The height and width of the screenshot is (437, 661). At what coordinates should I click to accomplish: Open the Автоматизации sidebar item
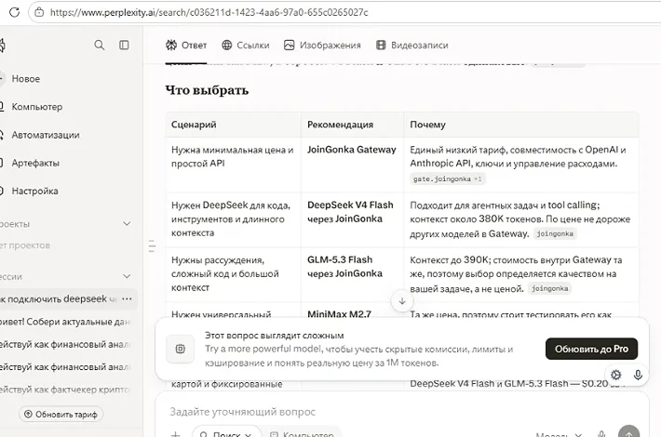(x=45, y=135)
